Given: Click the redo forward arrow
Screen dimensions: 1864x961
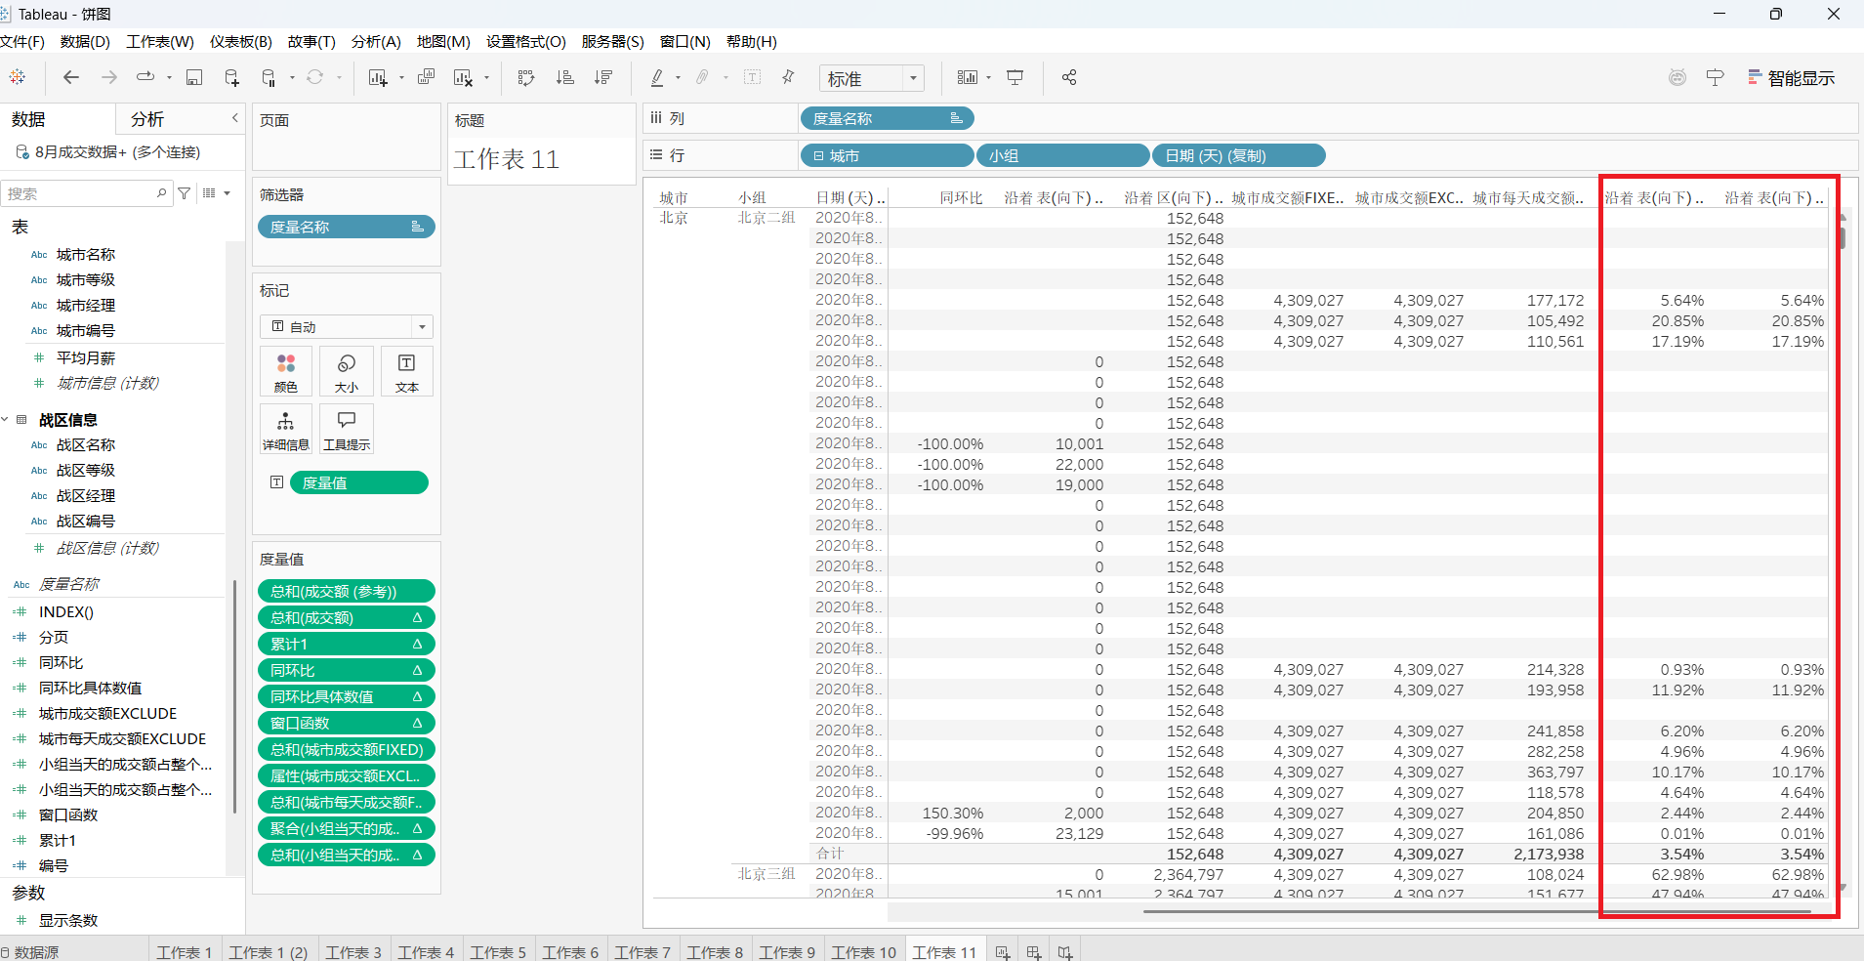Looking at the screenshot, I should (108, 77).
